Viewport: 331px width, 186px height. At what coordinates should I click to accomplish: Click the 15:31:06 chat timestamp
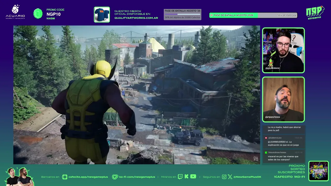[x=298, y=138]
